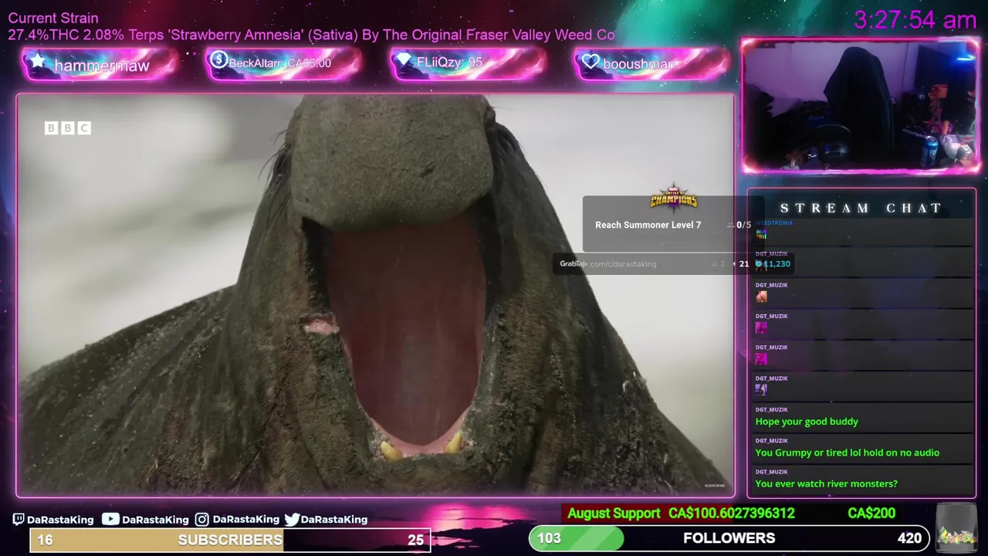
Task: Click the follower goal number 420
Action: tap(909, 538)
